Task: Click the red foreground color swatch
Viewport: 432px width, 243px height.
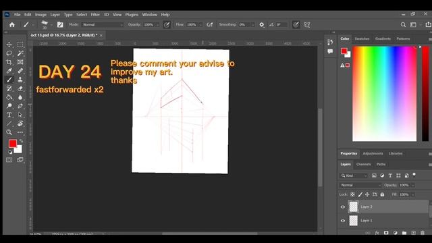Action: coord(12,144)
